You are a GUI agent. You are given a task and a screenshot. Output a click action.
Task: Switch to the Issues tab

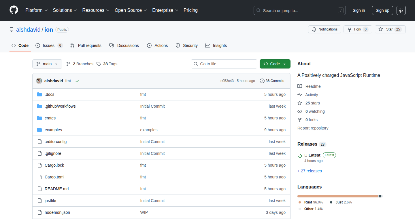click(49, 45)
